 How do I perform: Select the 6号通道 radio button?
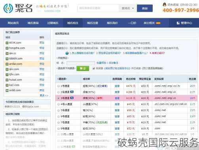(58, 116)
